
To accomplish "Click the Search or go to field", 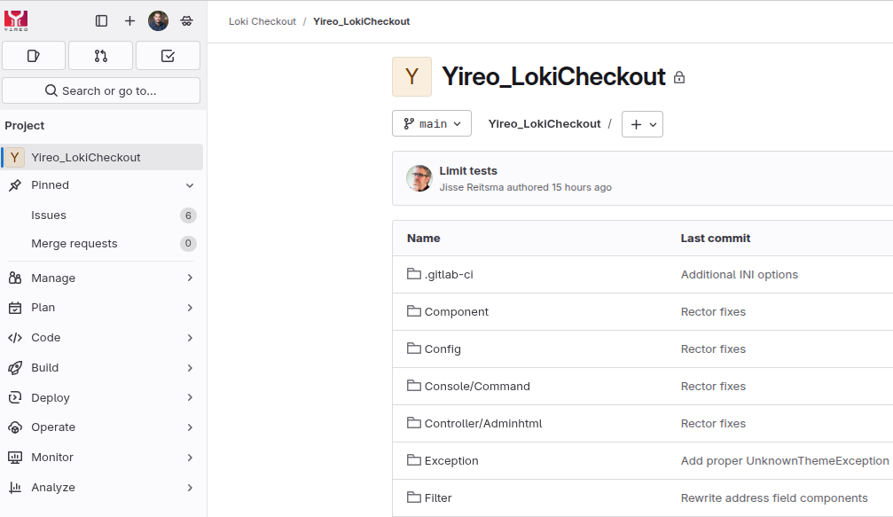I will click(101, 90).
